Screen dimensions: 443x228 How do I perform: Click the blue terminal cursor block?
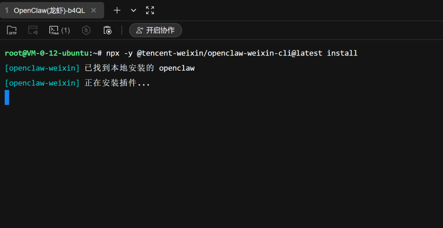(7, 98)
